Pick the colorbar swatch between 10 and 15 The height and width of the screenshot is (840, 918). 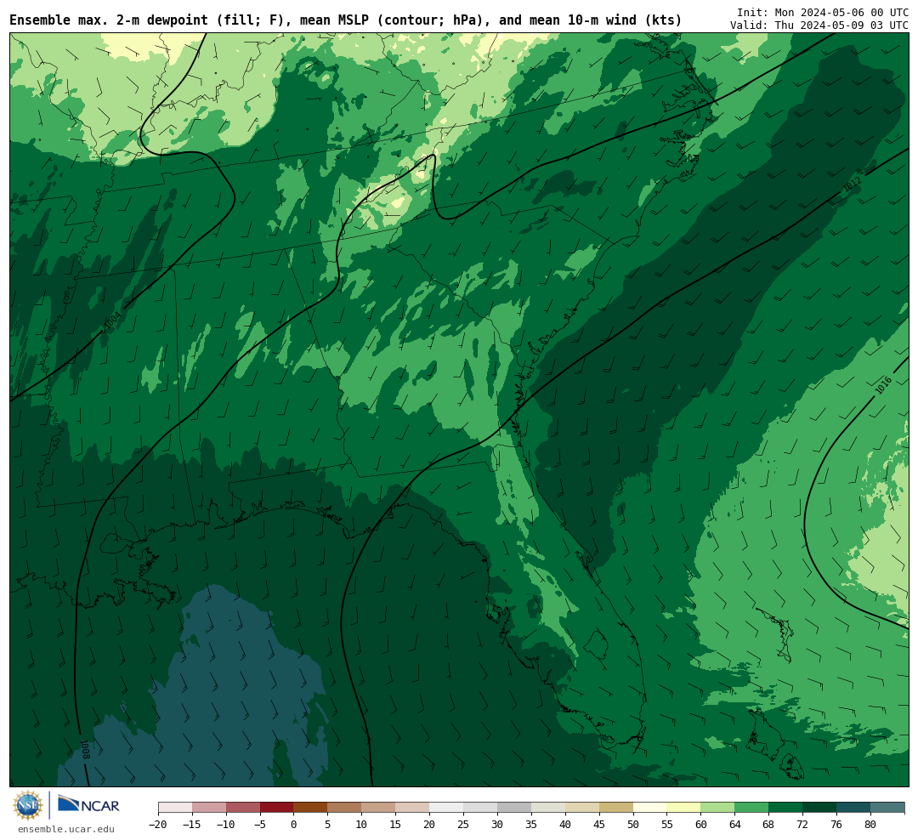coord(379,808)
